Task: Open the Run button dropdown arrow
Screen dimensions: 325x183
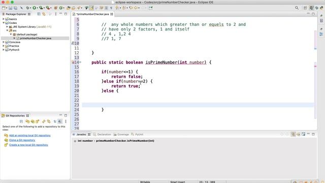Action: pos(37,8)
